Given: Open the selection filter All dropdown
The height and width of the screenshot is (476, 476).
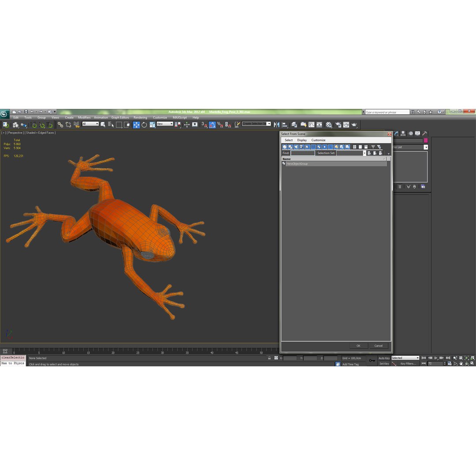Looking at the screenshot, I should 90,124.
